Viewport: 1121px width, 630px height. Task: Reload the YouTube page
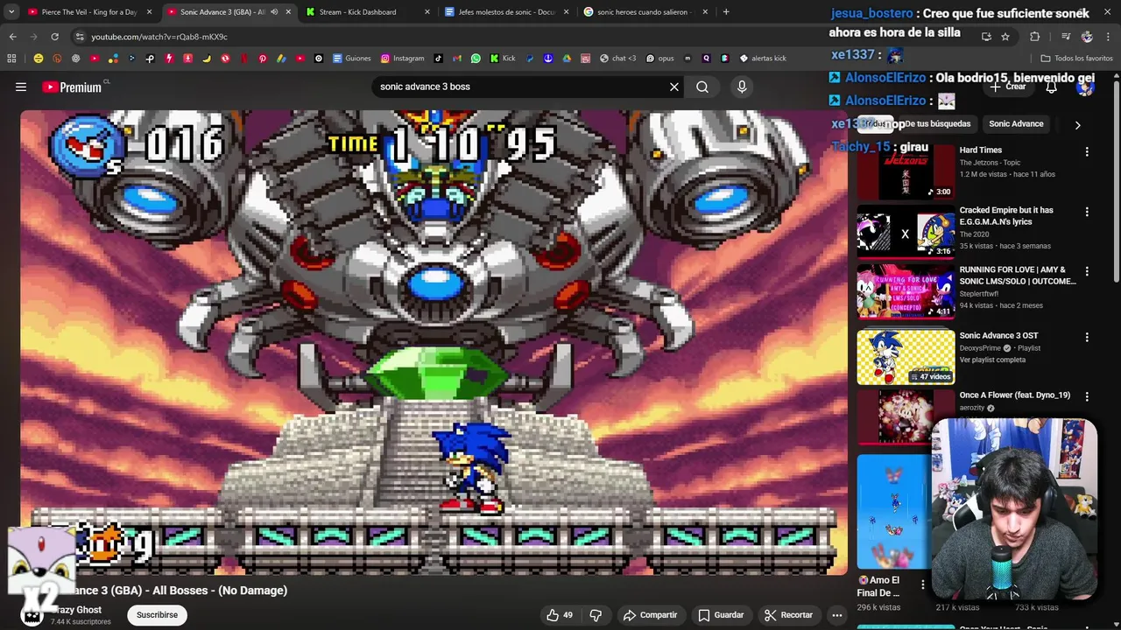[54, 37]
